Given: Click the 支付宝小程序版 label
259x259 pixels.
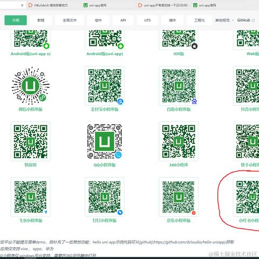Looking at the screenshot, I should click(105, 110).
